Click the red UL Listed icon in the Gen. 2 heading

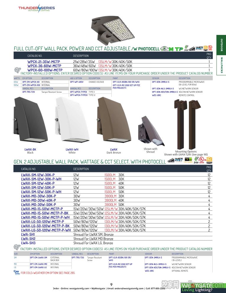[x=201, y=160]
